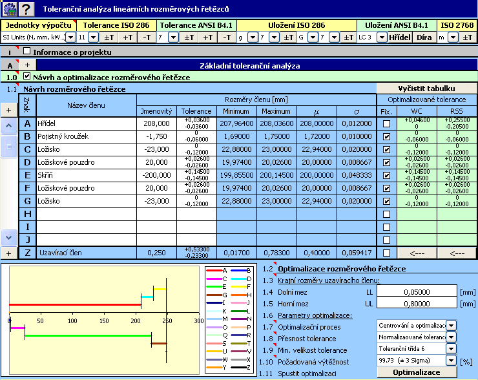Click the RSS left arrow button in row Z

[x=457, y=253]
